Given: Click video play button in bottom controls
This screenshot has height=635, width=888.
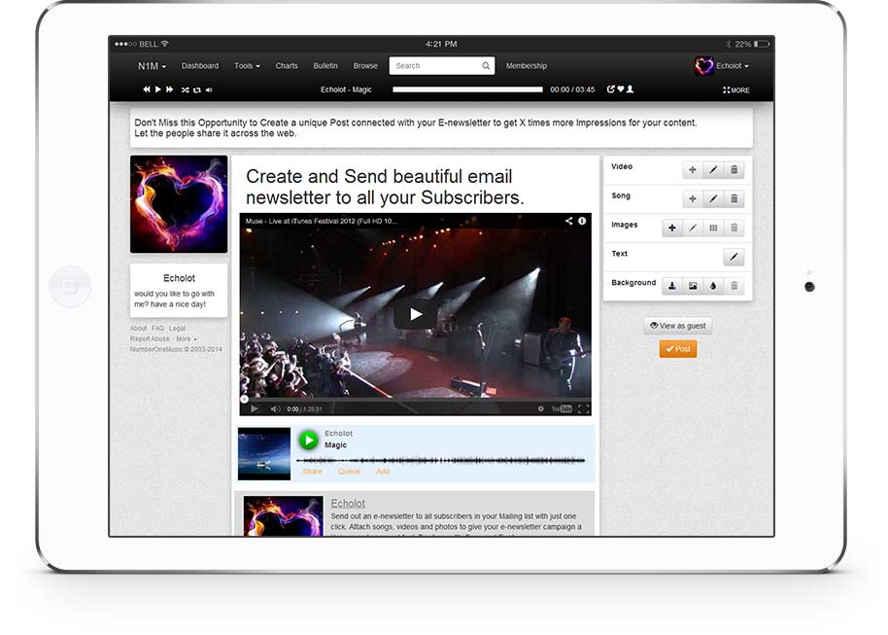Looking at the screenshot, I should [255, 408].
